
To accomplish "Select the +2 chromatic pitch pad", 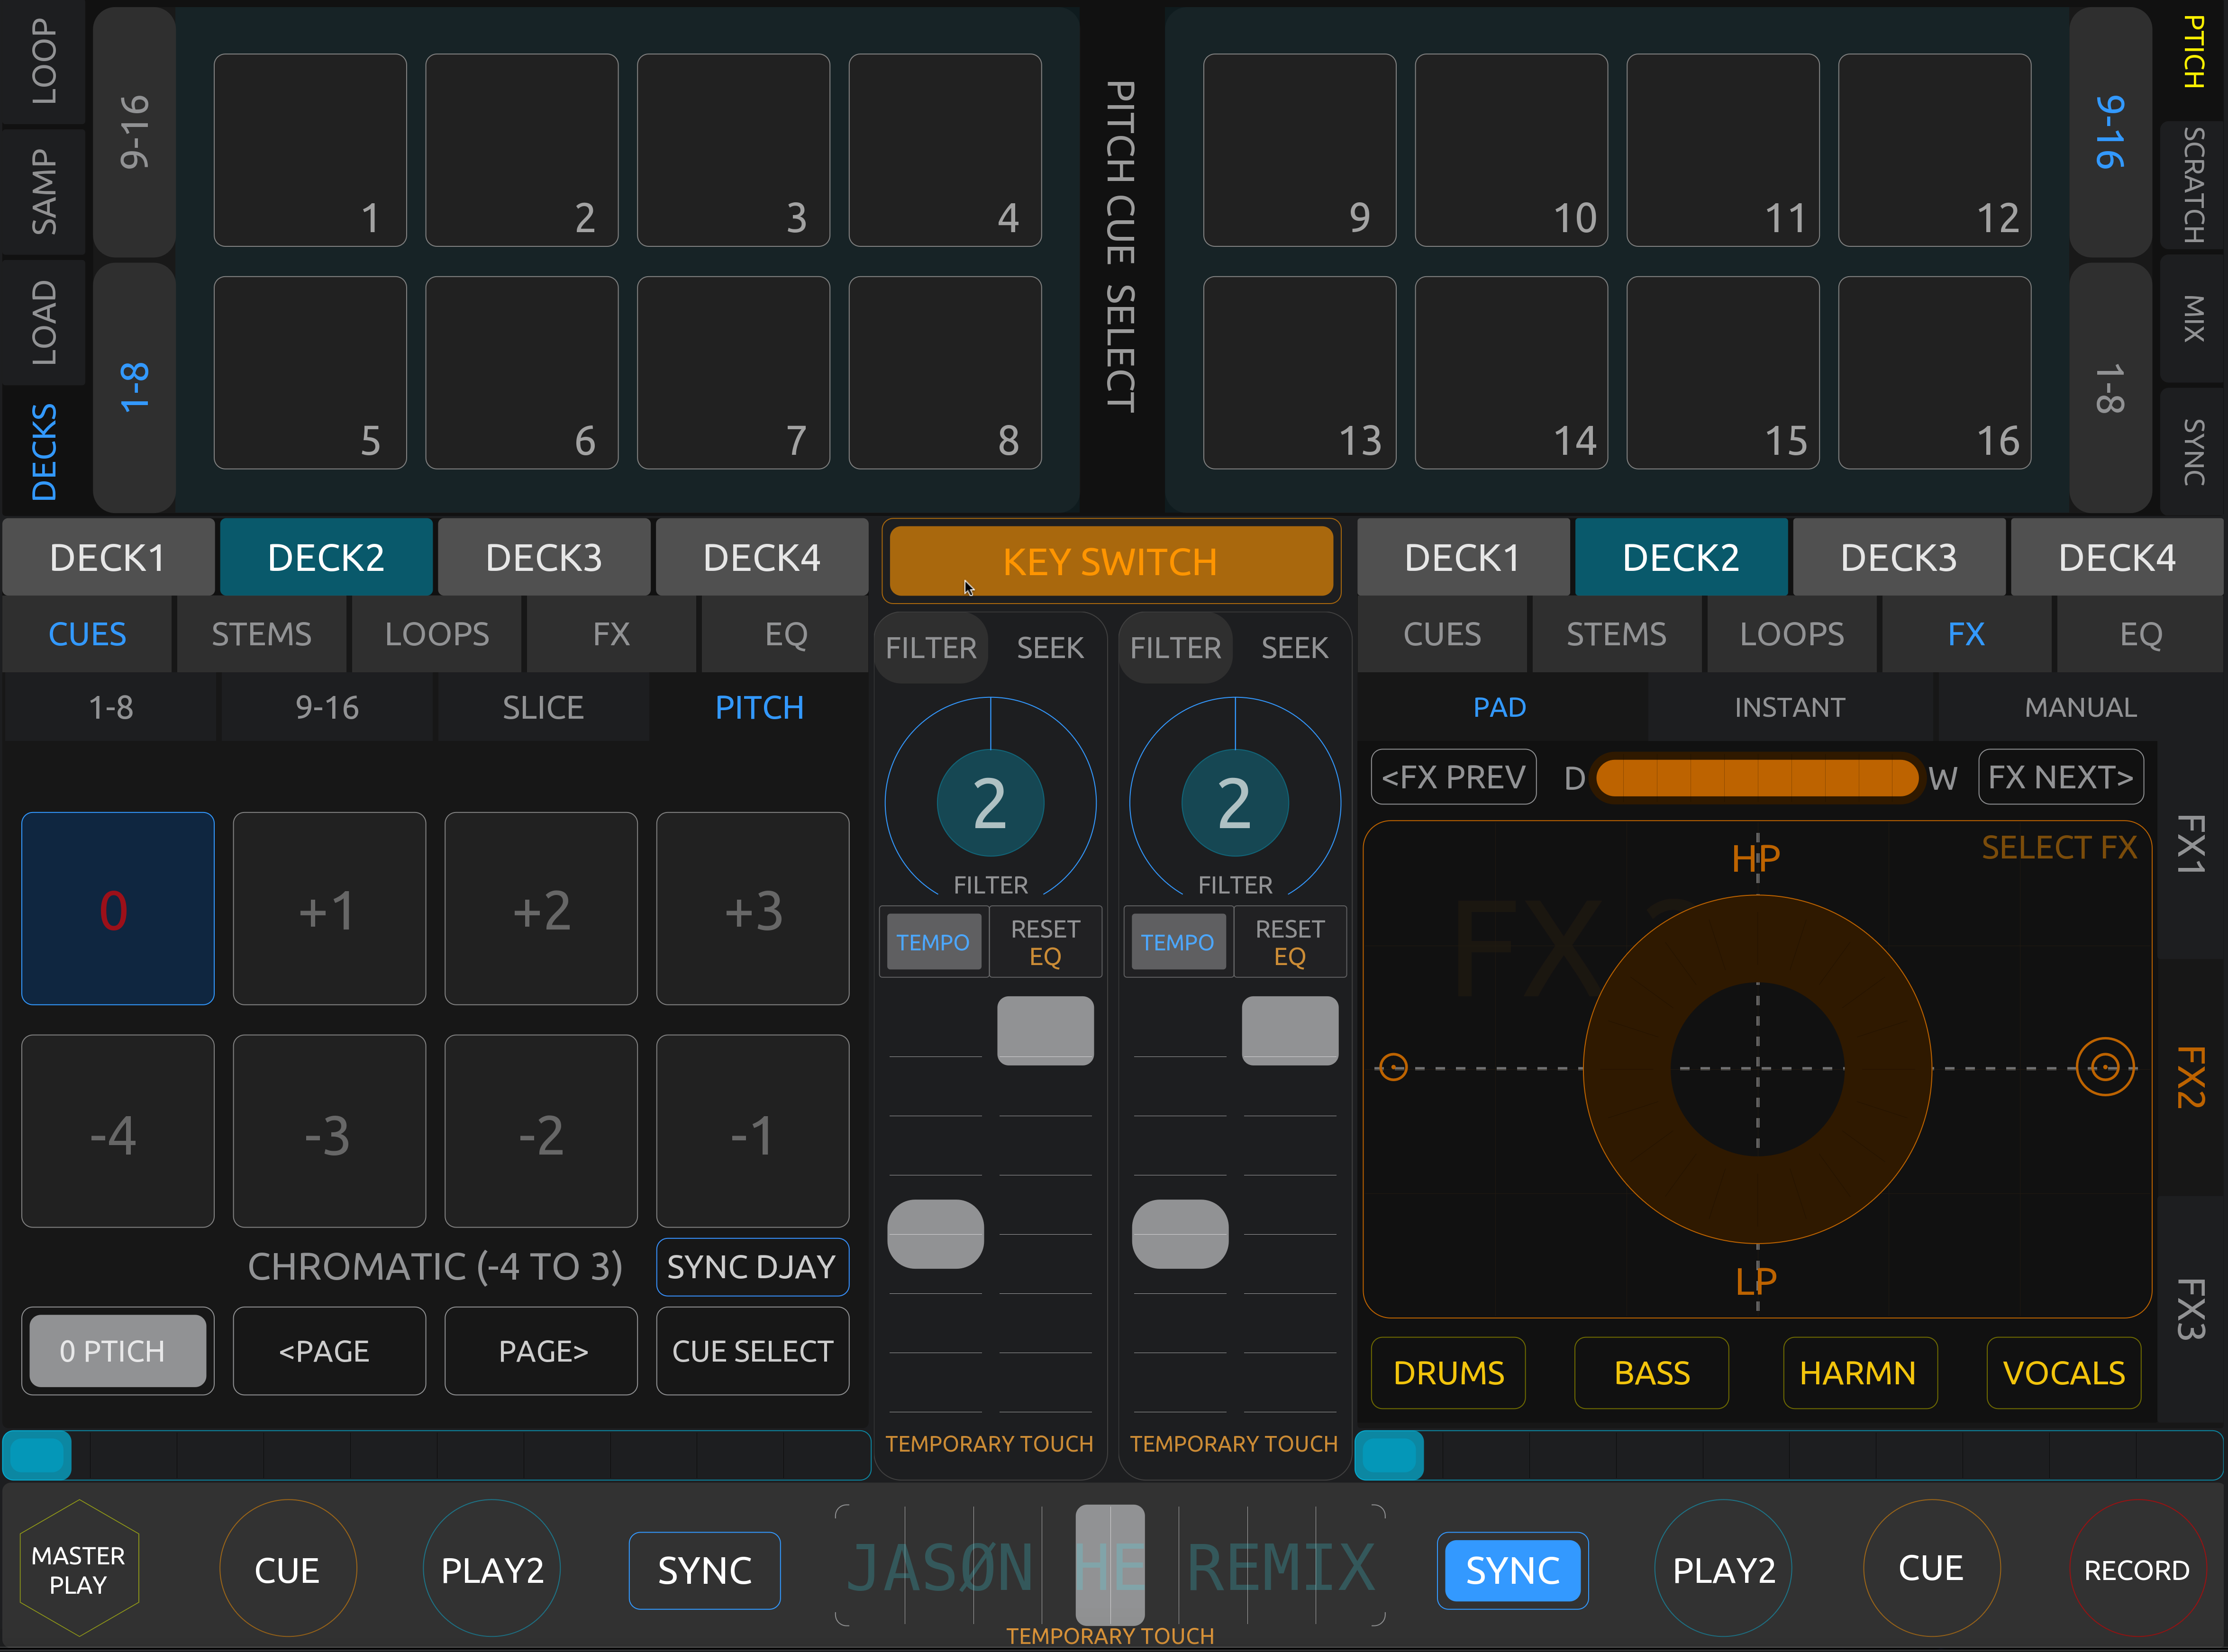I will click(540, 908).
